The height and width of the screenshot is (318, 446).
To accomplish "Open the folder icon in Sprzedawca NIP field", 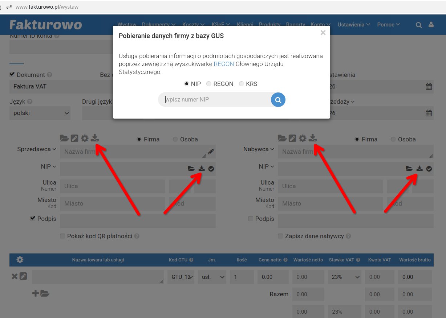I will pyautogui.click(x=191, y=169).
